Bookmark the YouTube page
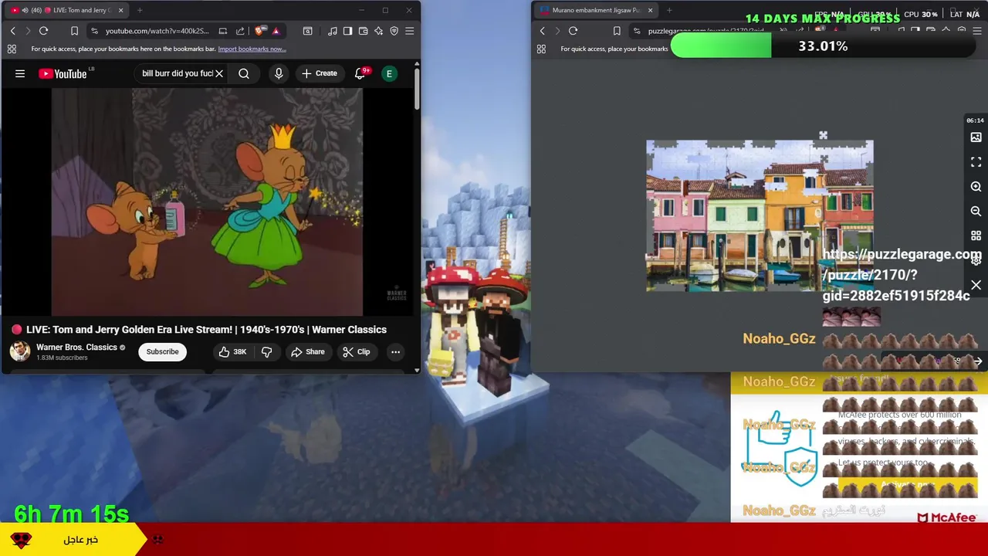Screen dimensions: 988x556 74,31
